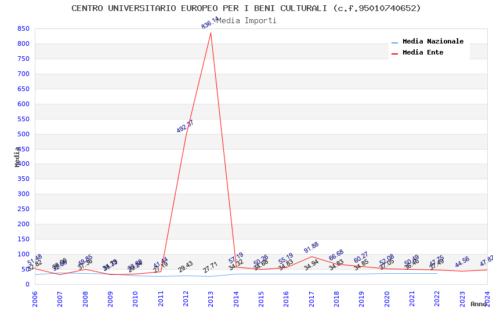Click the 55.19 data label for 2016
Viewport: 493px width, 319px height.
point(286,259)
